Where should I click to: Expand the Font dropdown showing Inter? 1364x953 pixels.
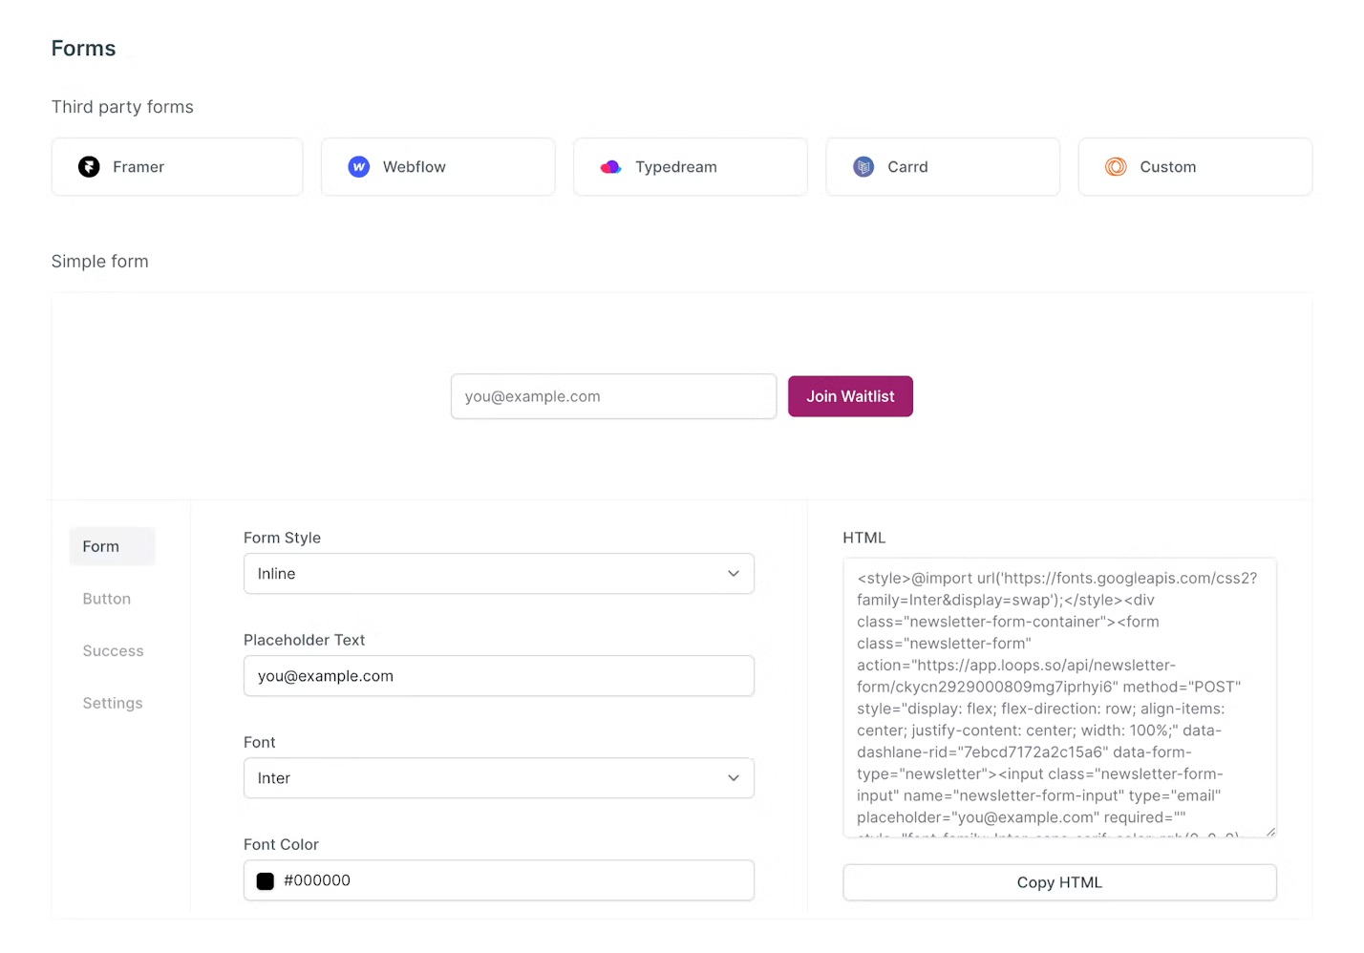498,778
